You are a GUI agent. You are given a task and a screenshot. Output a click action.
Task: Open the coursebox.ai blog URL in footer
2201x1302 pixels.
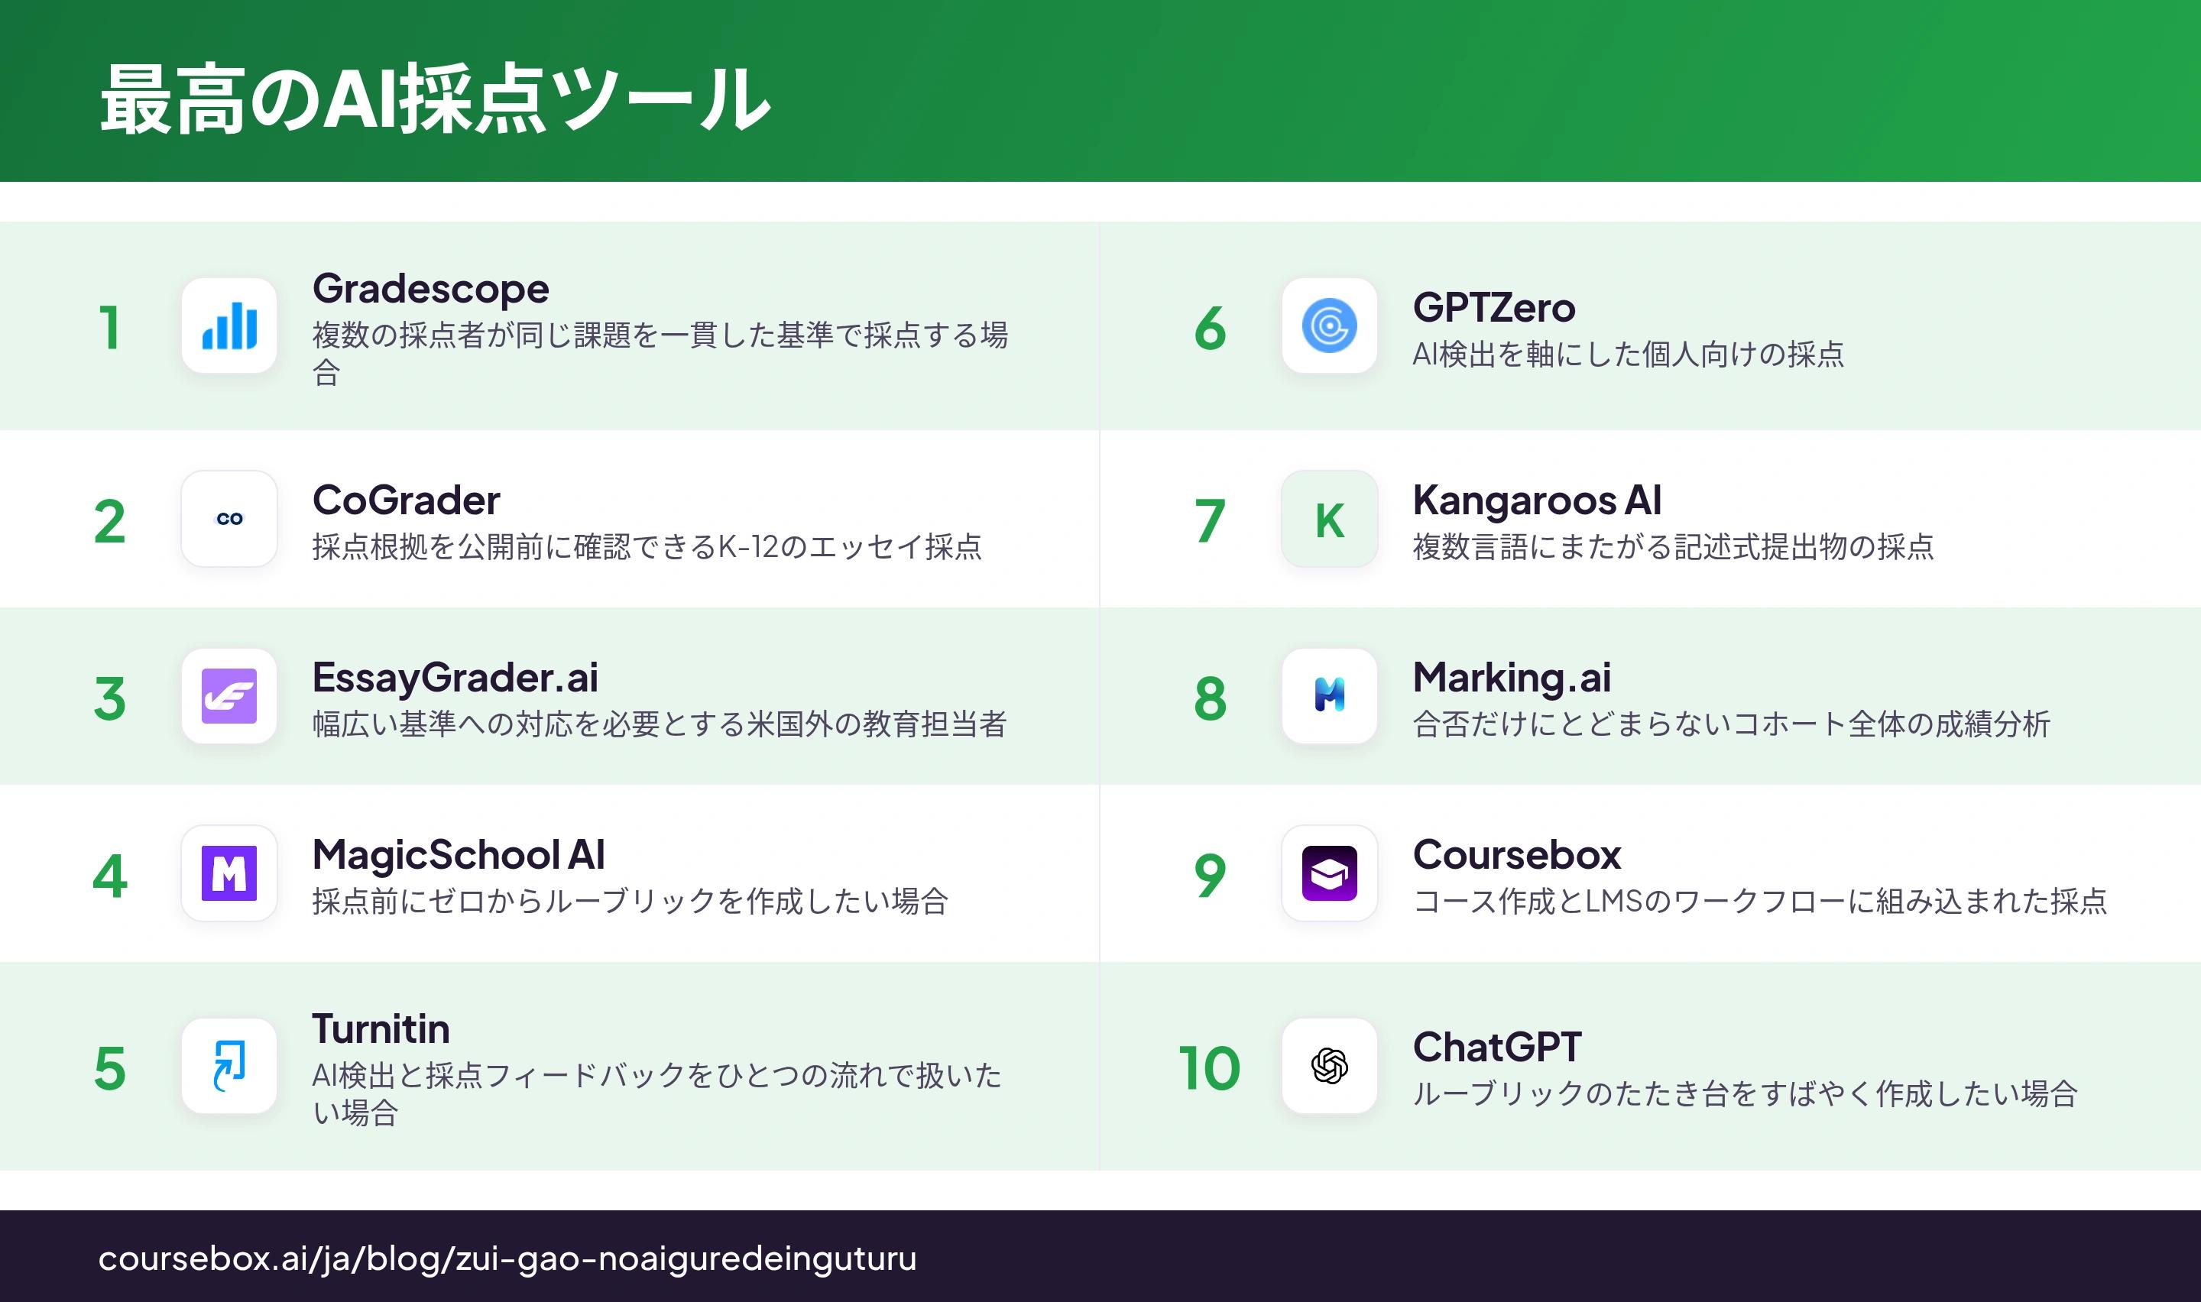[507, 1258]
